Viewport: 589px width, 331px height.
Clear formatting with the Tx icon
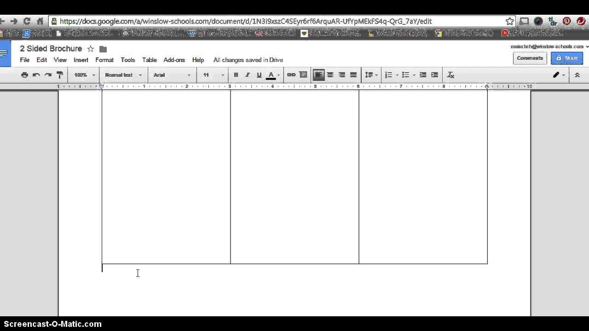coord(450,74)
